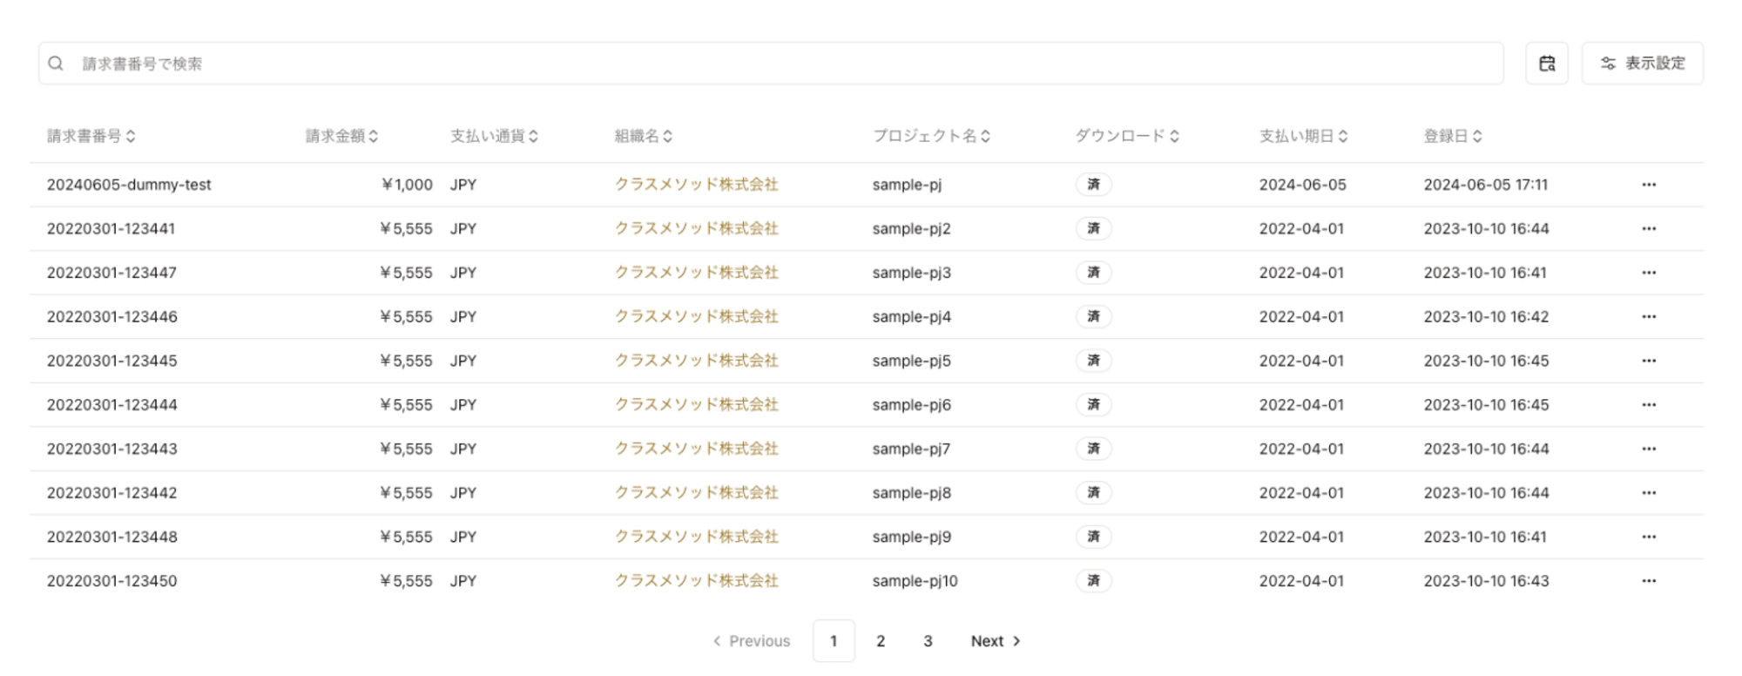Open more menu for 20220301-123443 row
Image resolution: width=1742 pixels, height=676 pixels.
point(1649,449)
